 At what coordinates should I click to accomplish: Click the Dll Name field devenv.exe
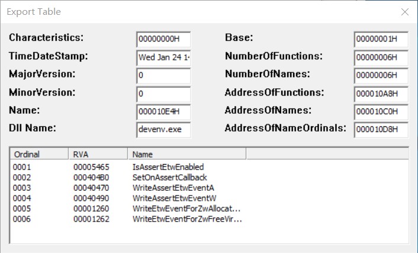pyautogui.click(x=163, y=130)
